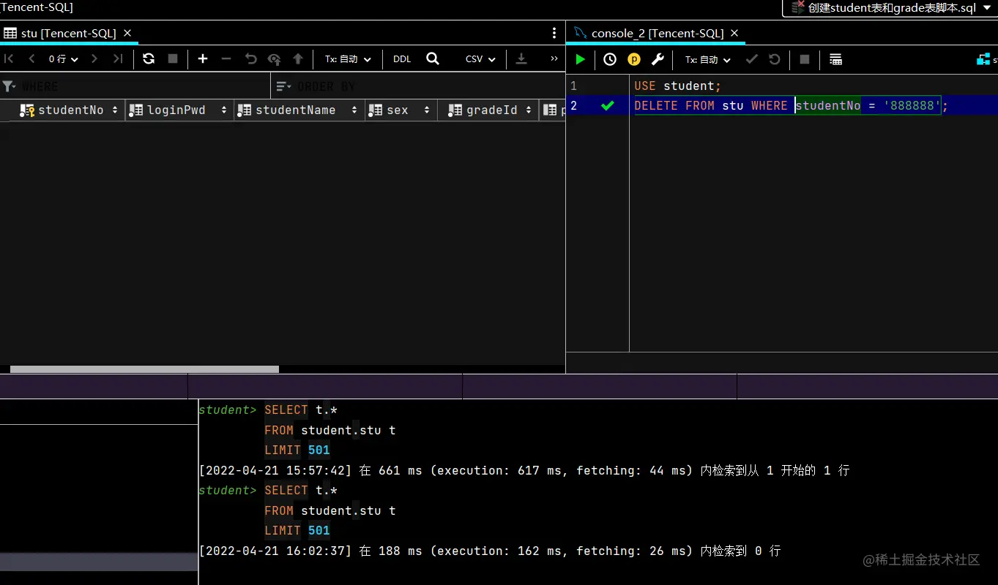This screenshot has width=998, height=585.
Task: Click the export data download icon
Action: point(521,58)
